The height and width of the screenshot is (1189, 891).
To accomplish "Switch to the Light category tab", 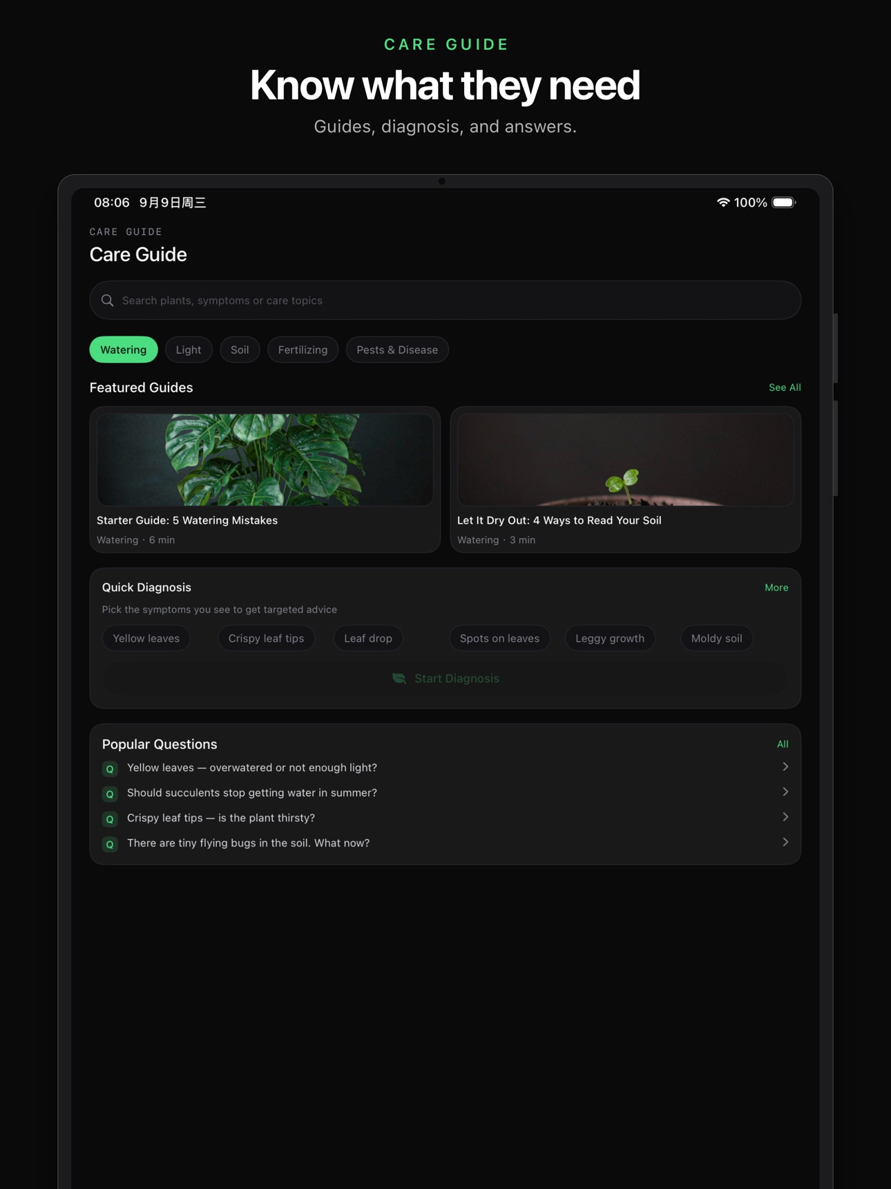I will point(189,350).
